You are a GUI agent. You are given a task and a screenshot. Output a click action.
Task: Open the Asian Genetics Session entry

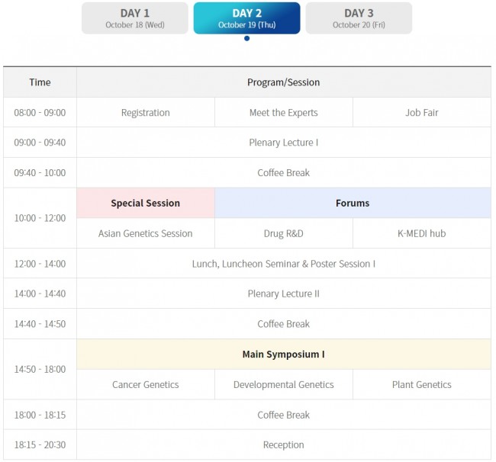coord(146,233)
